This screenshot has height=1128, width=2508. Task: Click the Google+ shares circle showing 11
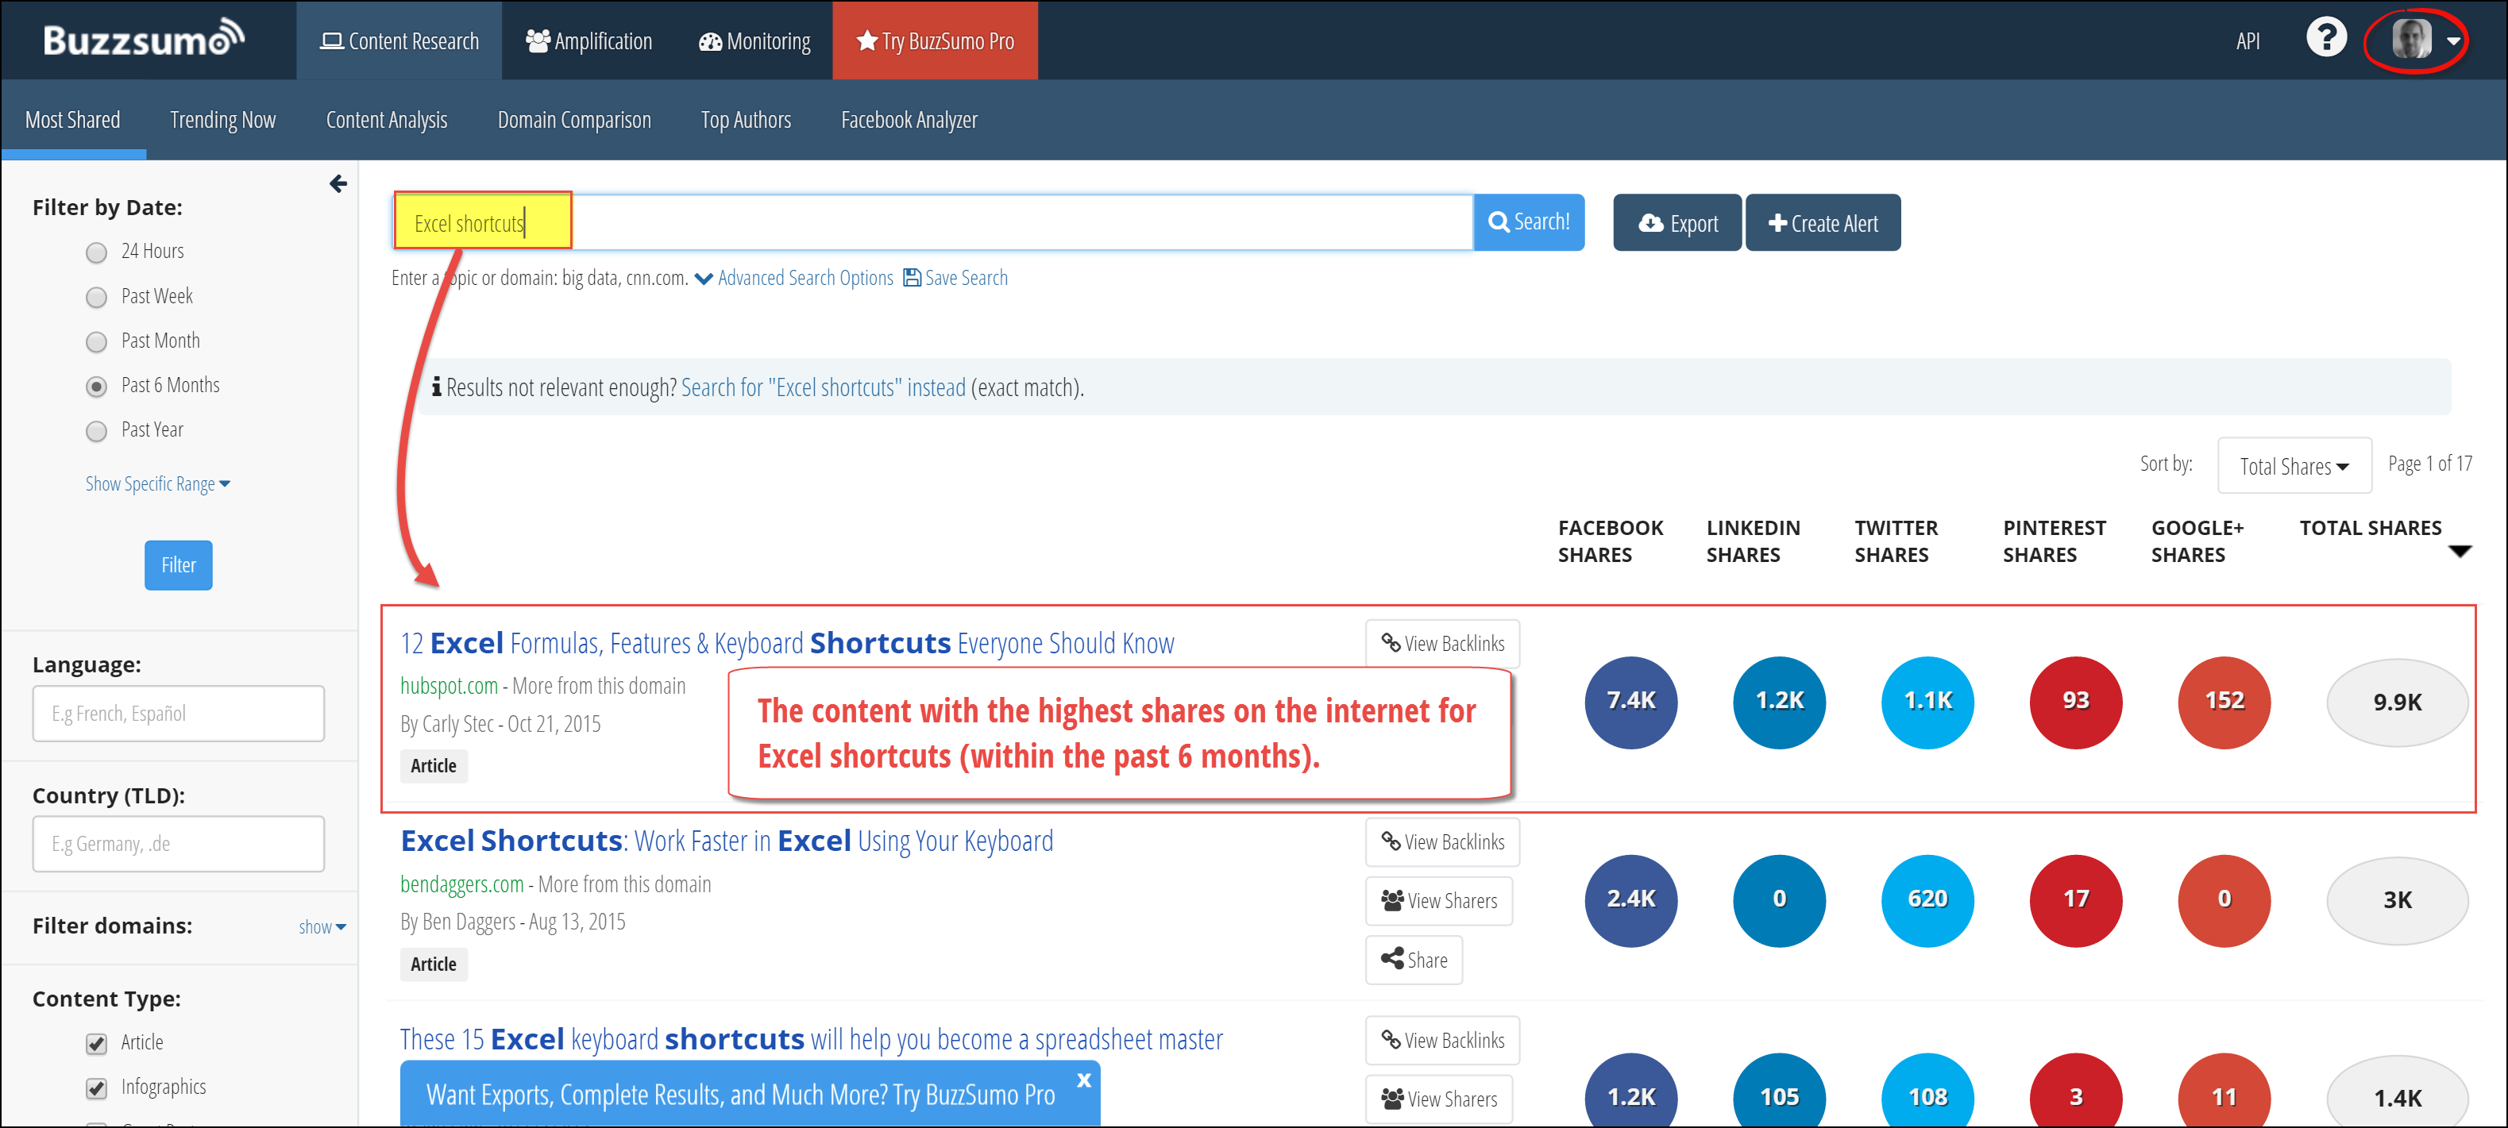(x=2224, y=1091)
